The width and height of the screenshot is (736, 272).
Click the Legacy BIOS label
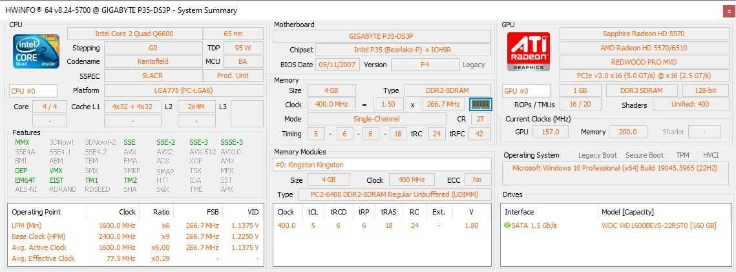point(474,65)
